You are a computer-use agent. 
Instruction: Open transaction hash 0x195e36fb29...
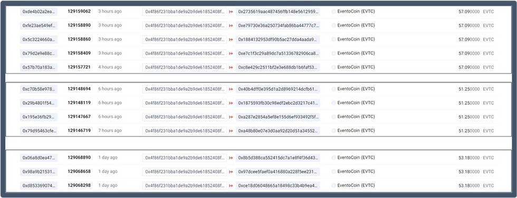pyautogui.click(x=39, y=117)
